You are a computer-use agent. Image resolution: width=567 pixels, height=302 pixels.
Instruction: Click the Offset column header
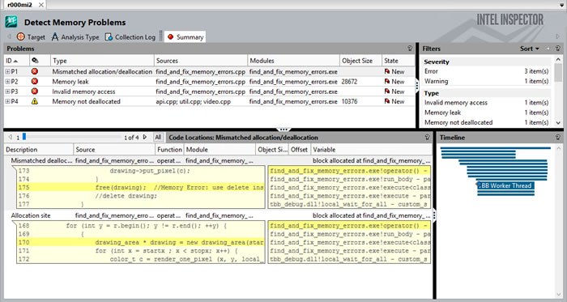pyautogui.click(x=300, y=150)
